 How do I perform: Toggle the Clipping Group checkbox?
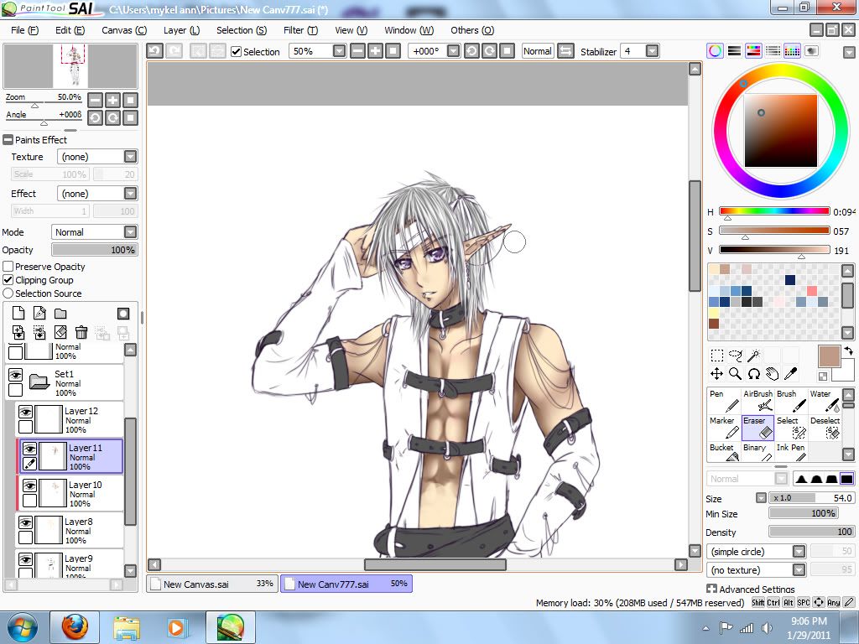8,280
